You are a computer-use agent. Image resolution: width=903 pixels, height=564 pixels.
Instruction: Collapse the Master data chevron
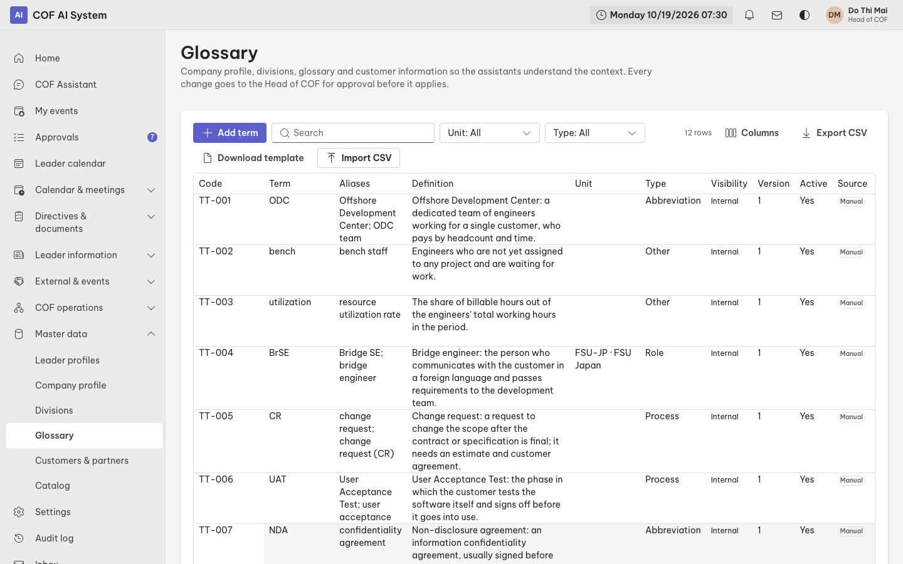click(x=151, y=334)
